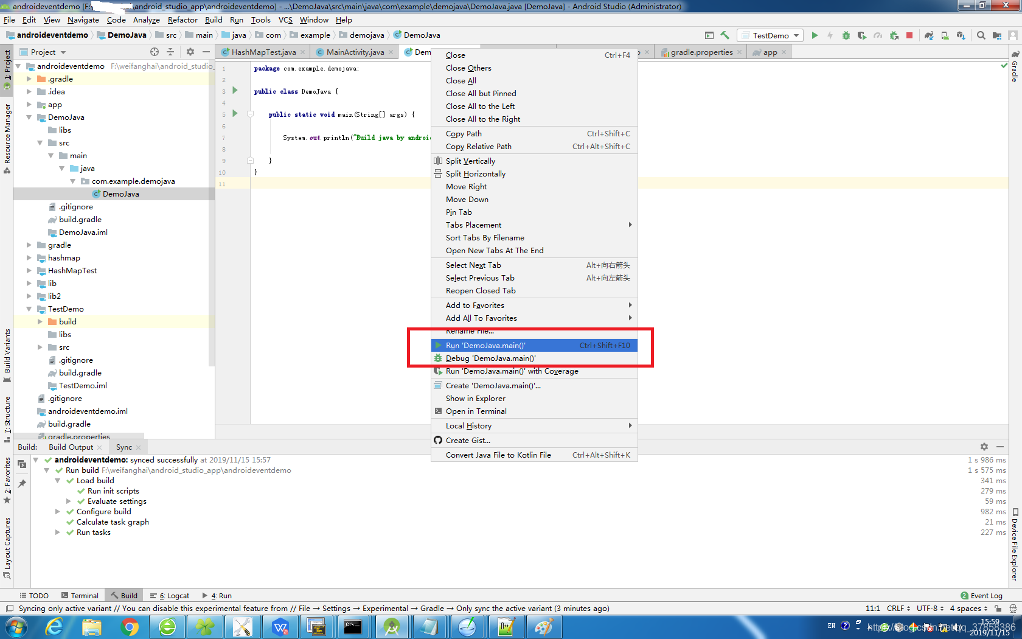Open Project panel settings gear

(190, 52)
